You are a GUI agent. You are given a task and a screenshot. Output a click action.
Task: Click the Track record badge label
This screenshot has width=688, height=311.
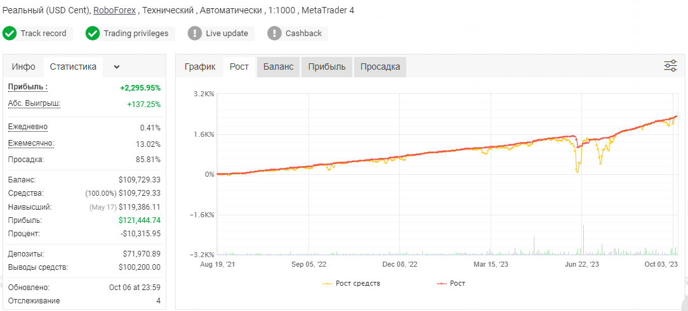tap(43, 34)
